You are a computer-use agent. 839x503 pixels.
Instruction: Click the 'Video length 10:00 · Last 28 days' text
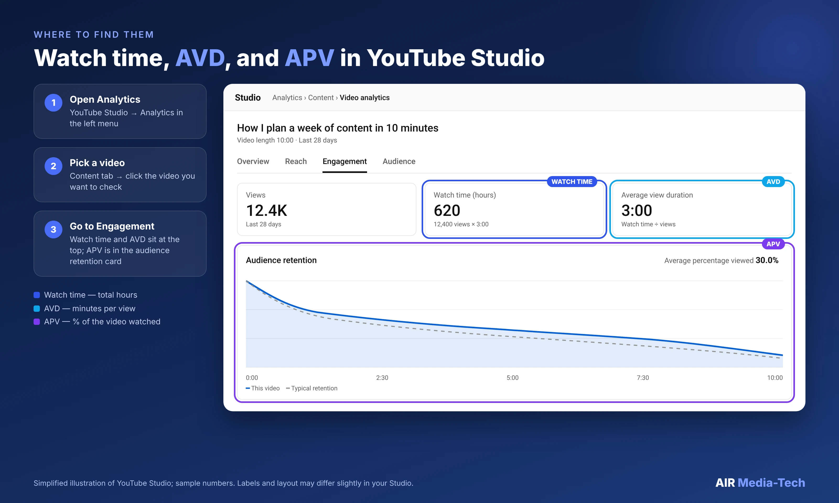click(x=287, y=140)
